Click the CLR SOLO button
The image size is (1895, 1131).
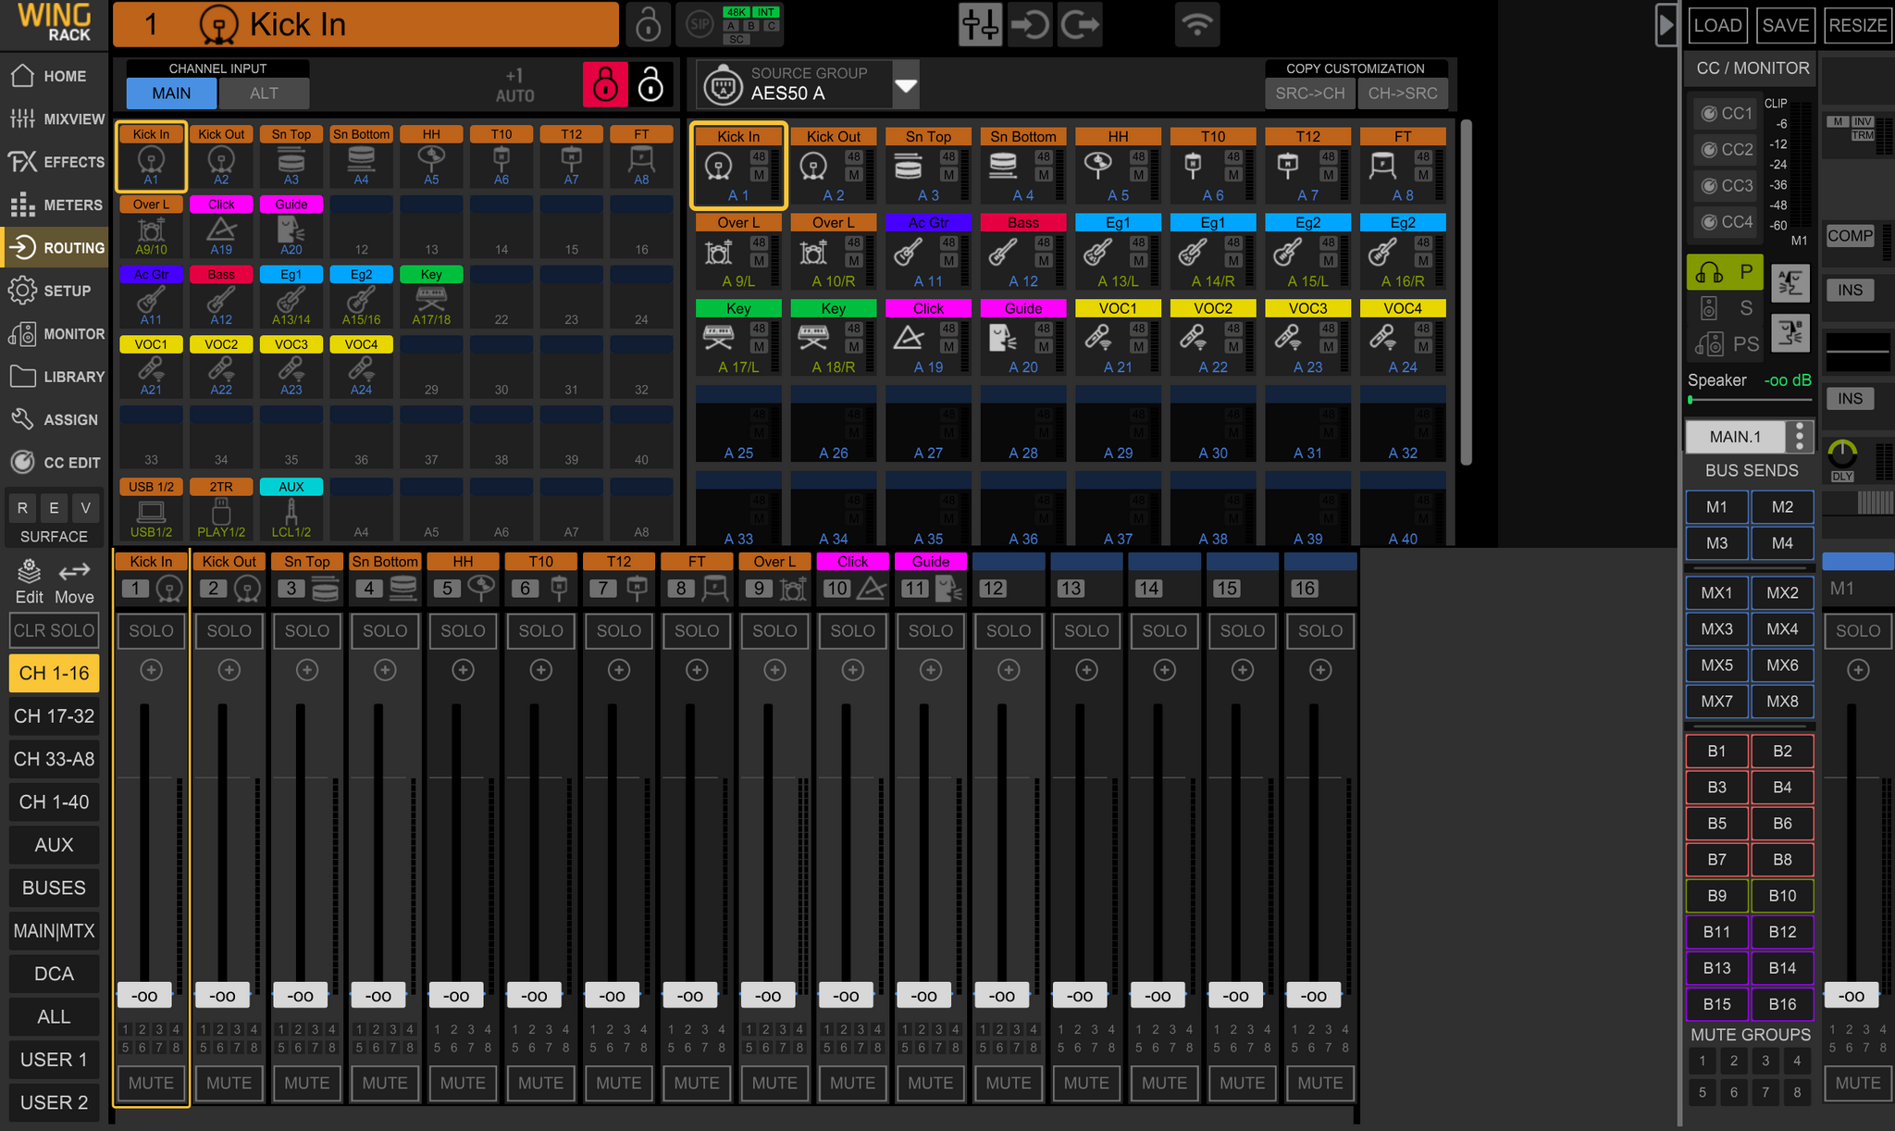(x=54, y=631)
